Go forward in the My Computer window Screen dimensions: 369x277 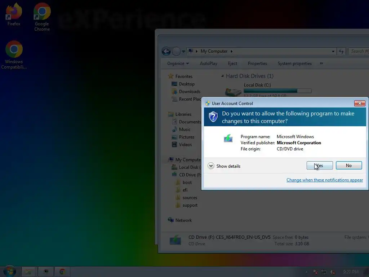tap(176, 51)
